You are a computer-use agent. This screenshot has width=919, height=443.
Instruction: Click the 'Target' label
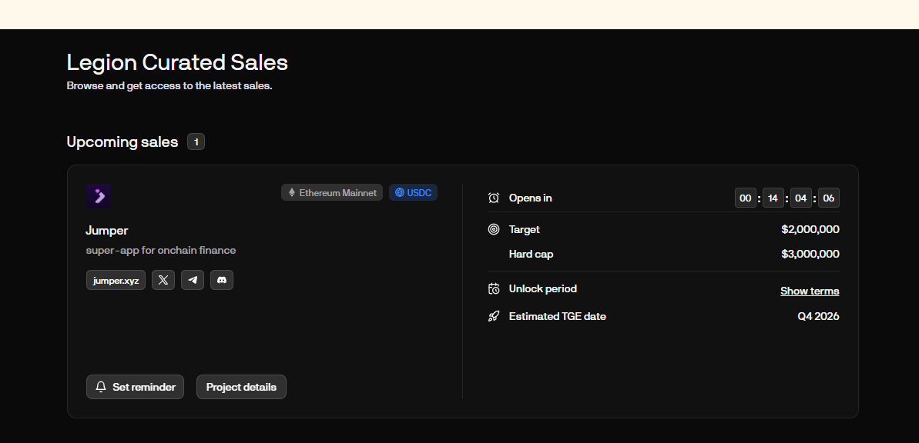tap(524, 229)
